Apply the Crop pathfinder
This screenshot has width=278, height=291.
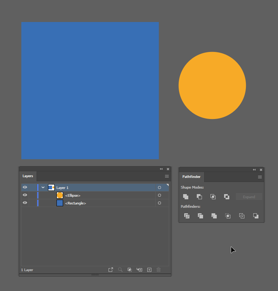tap(228, 216)
